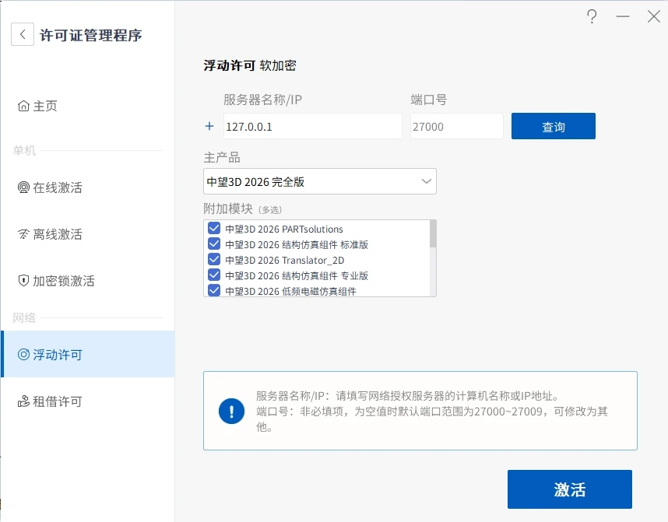Viewport: 668px width, 522px height.
Task: Click the 激活 activate button
Action: (x=570, y=489)
